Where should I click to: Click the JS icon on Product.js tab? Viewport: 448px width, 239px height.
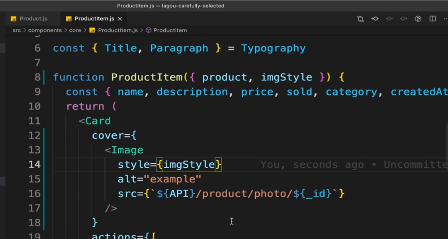coord(14,19)
